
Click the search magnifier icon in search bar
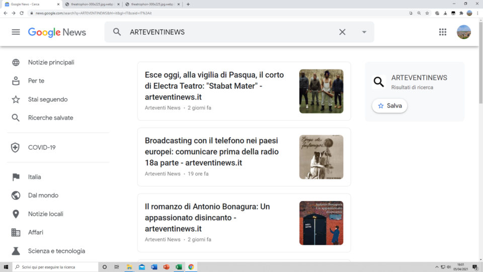[117, 32]
